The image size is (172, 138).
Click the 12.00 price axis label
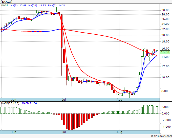click(165, 66)
